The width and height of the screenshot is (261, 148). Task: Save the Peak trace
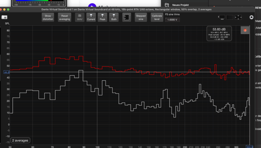tap(102, 17)
